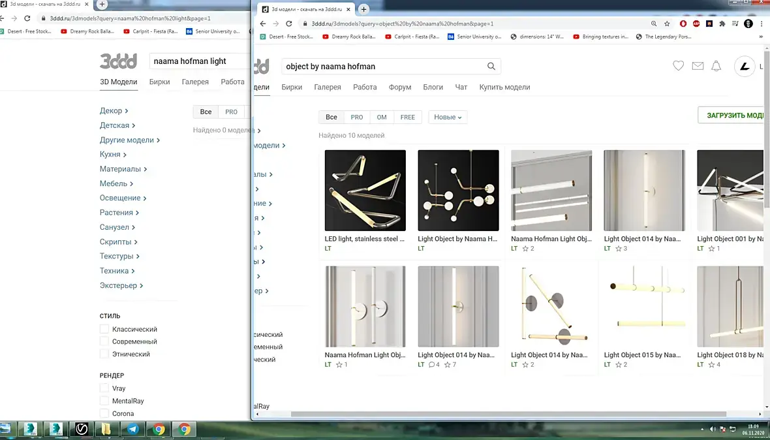Viewport: 770px width, 440px height.
Task: Open the second Chrome taskbar icon
Action: coord(184,429)
